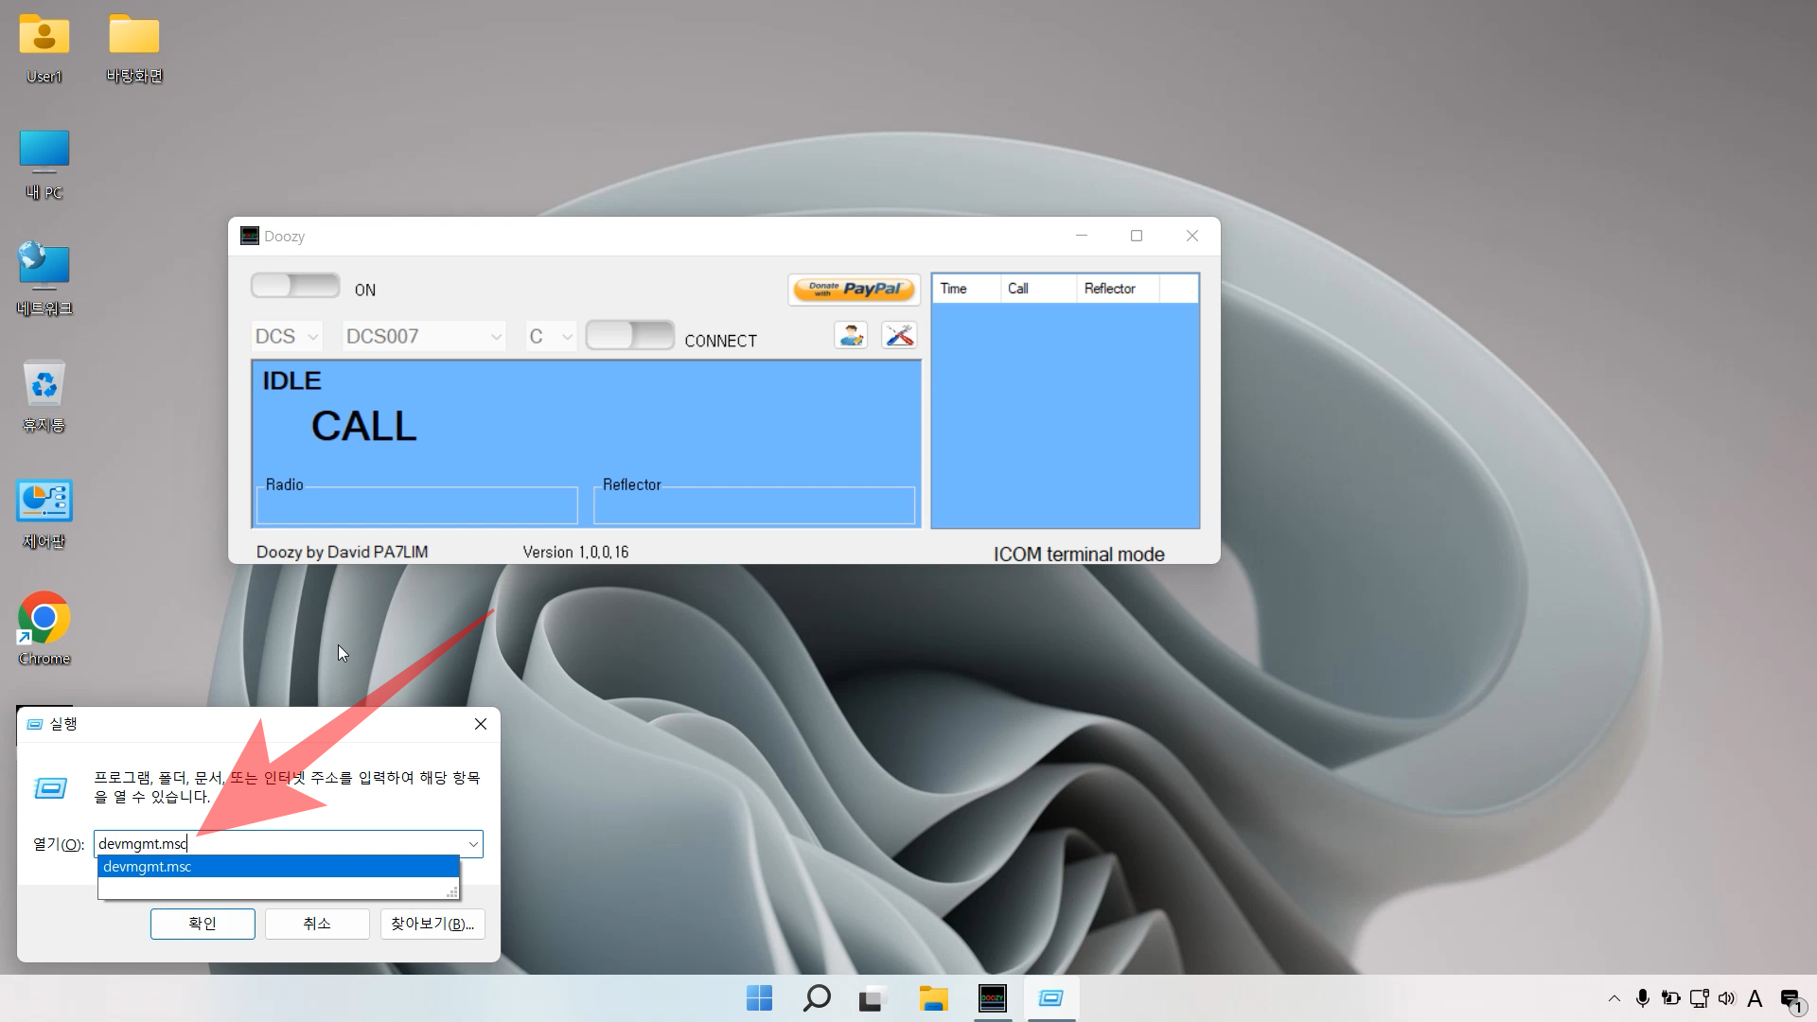The image size is (1817, 1022).
Task: Click the taskbar Search icon
Action: pos(816,998)
